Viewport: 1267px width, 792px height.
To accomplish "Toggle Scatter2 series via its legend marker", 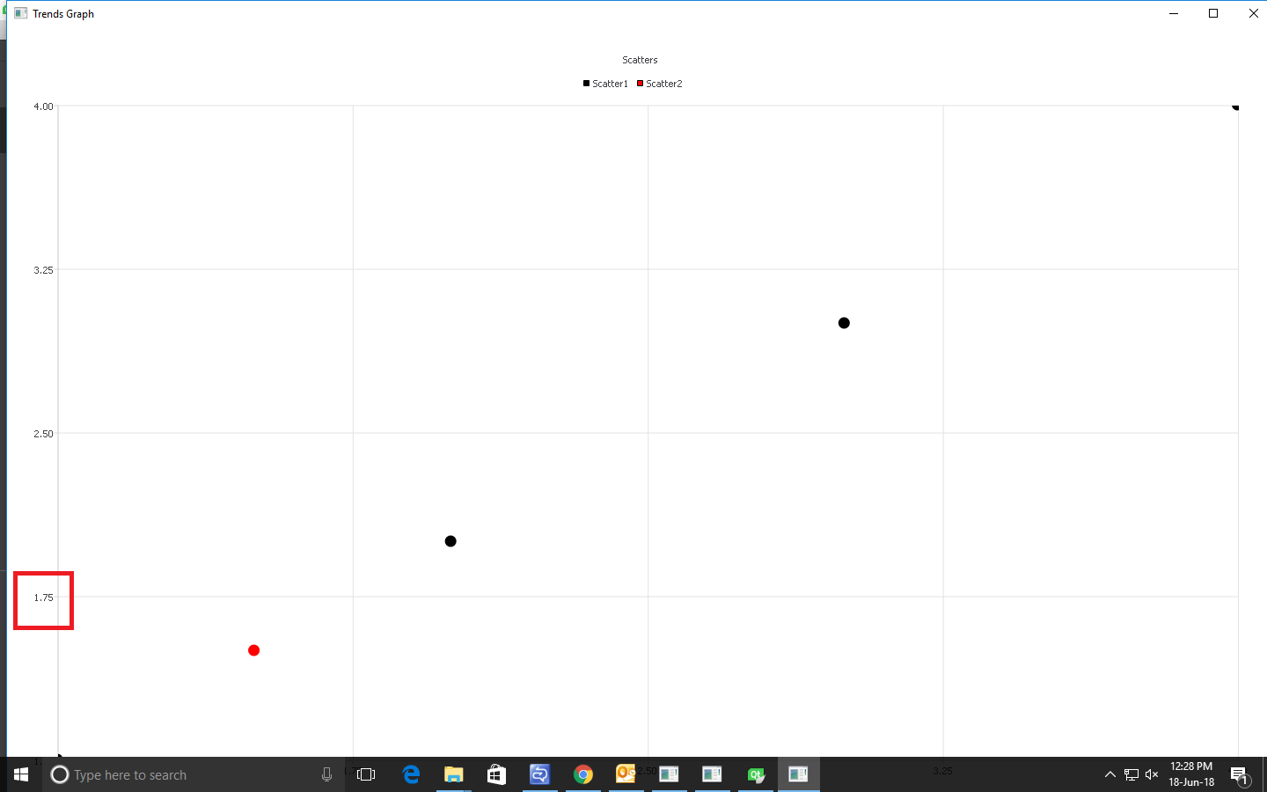I will [640, 83].
